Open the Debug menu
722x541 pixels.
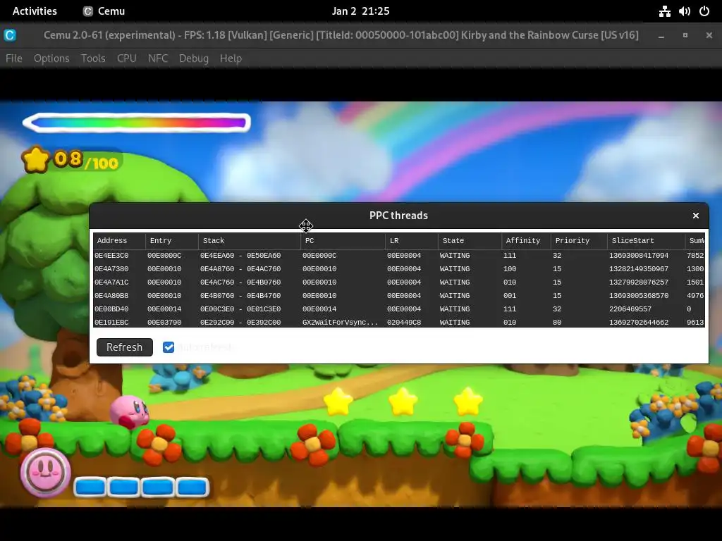(194, 58)
